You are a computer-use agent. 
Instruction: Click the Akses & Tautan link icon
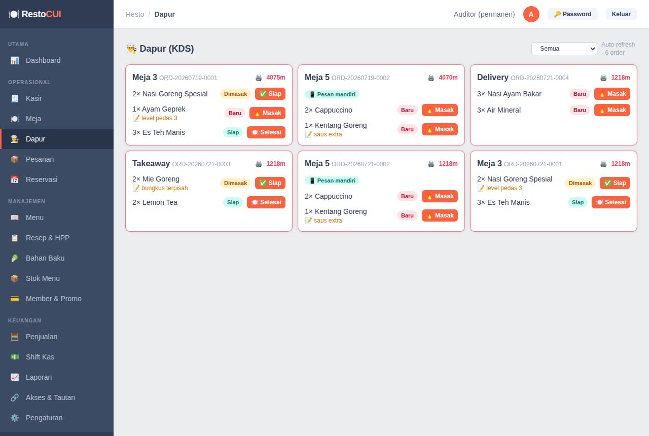[x=15, y=397]
